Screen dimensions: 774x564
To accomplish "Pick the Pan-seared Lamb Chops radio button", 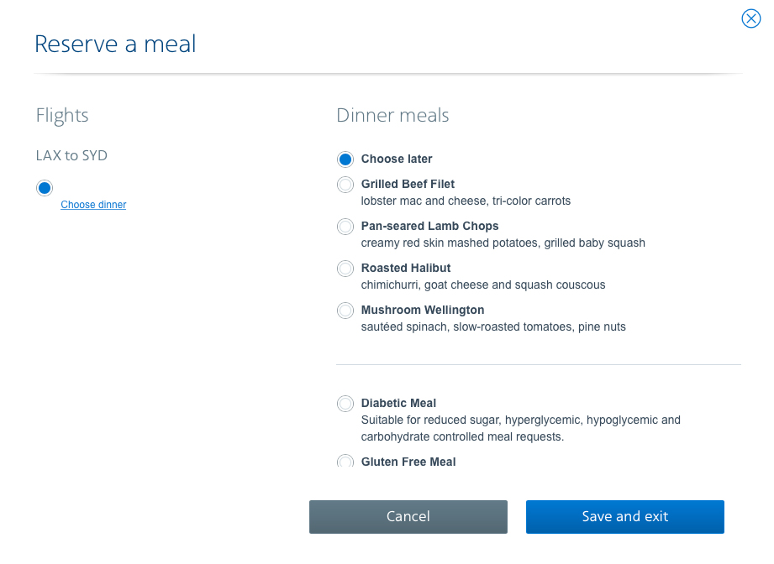I will [x=345, y=227].
